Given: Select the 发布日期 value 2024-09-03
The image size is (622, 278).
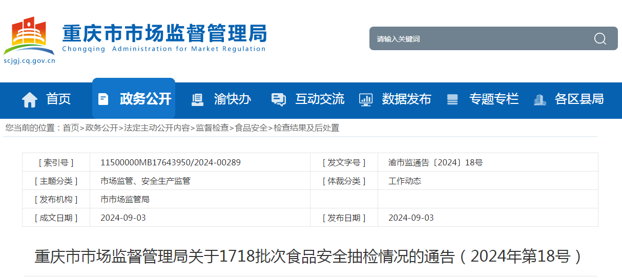Looking at the screenshot, I should [411, 218].
